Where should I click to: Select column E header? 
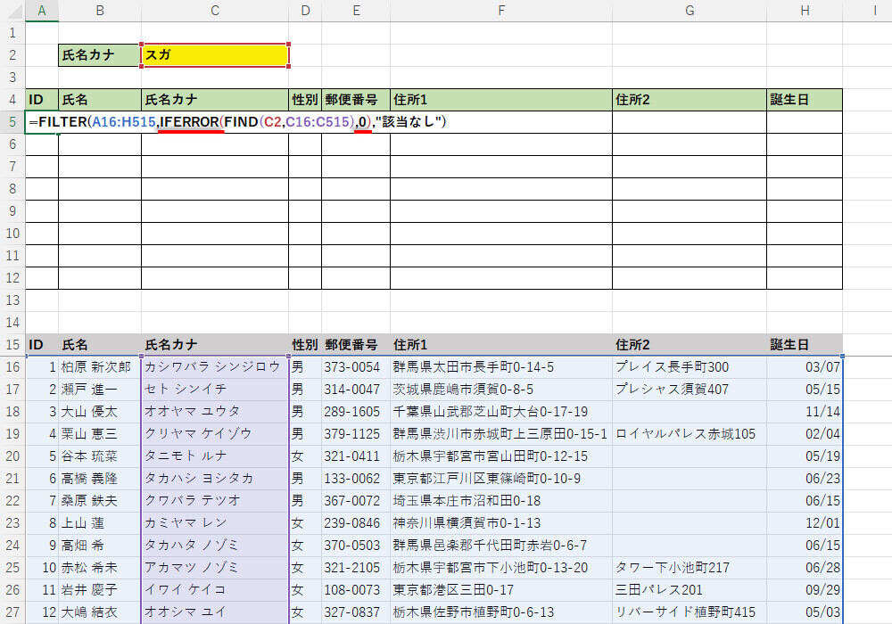tap(356, 10)
